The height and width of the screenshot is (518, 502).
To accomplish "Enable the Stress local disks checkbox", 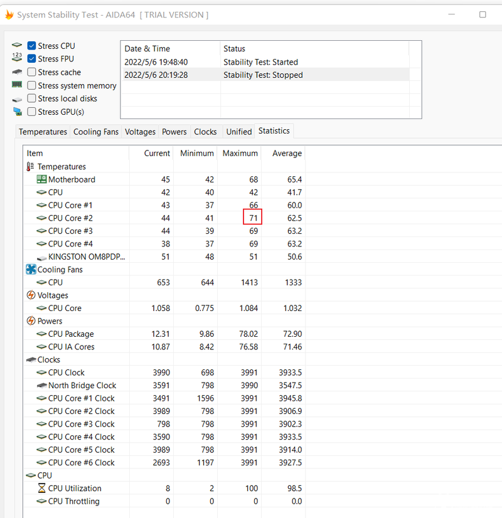I will (x=31, y=98).
